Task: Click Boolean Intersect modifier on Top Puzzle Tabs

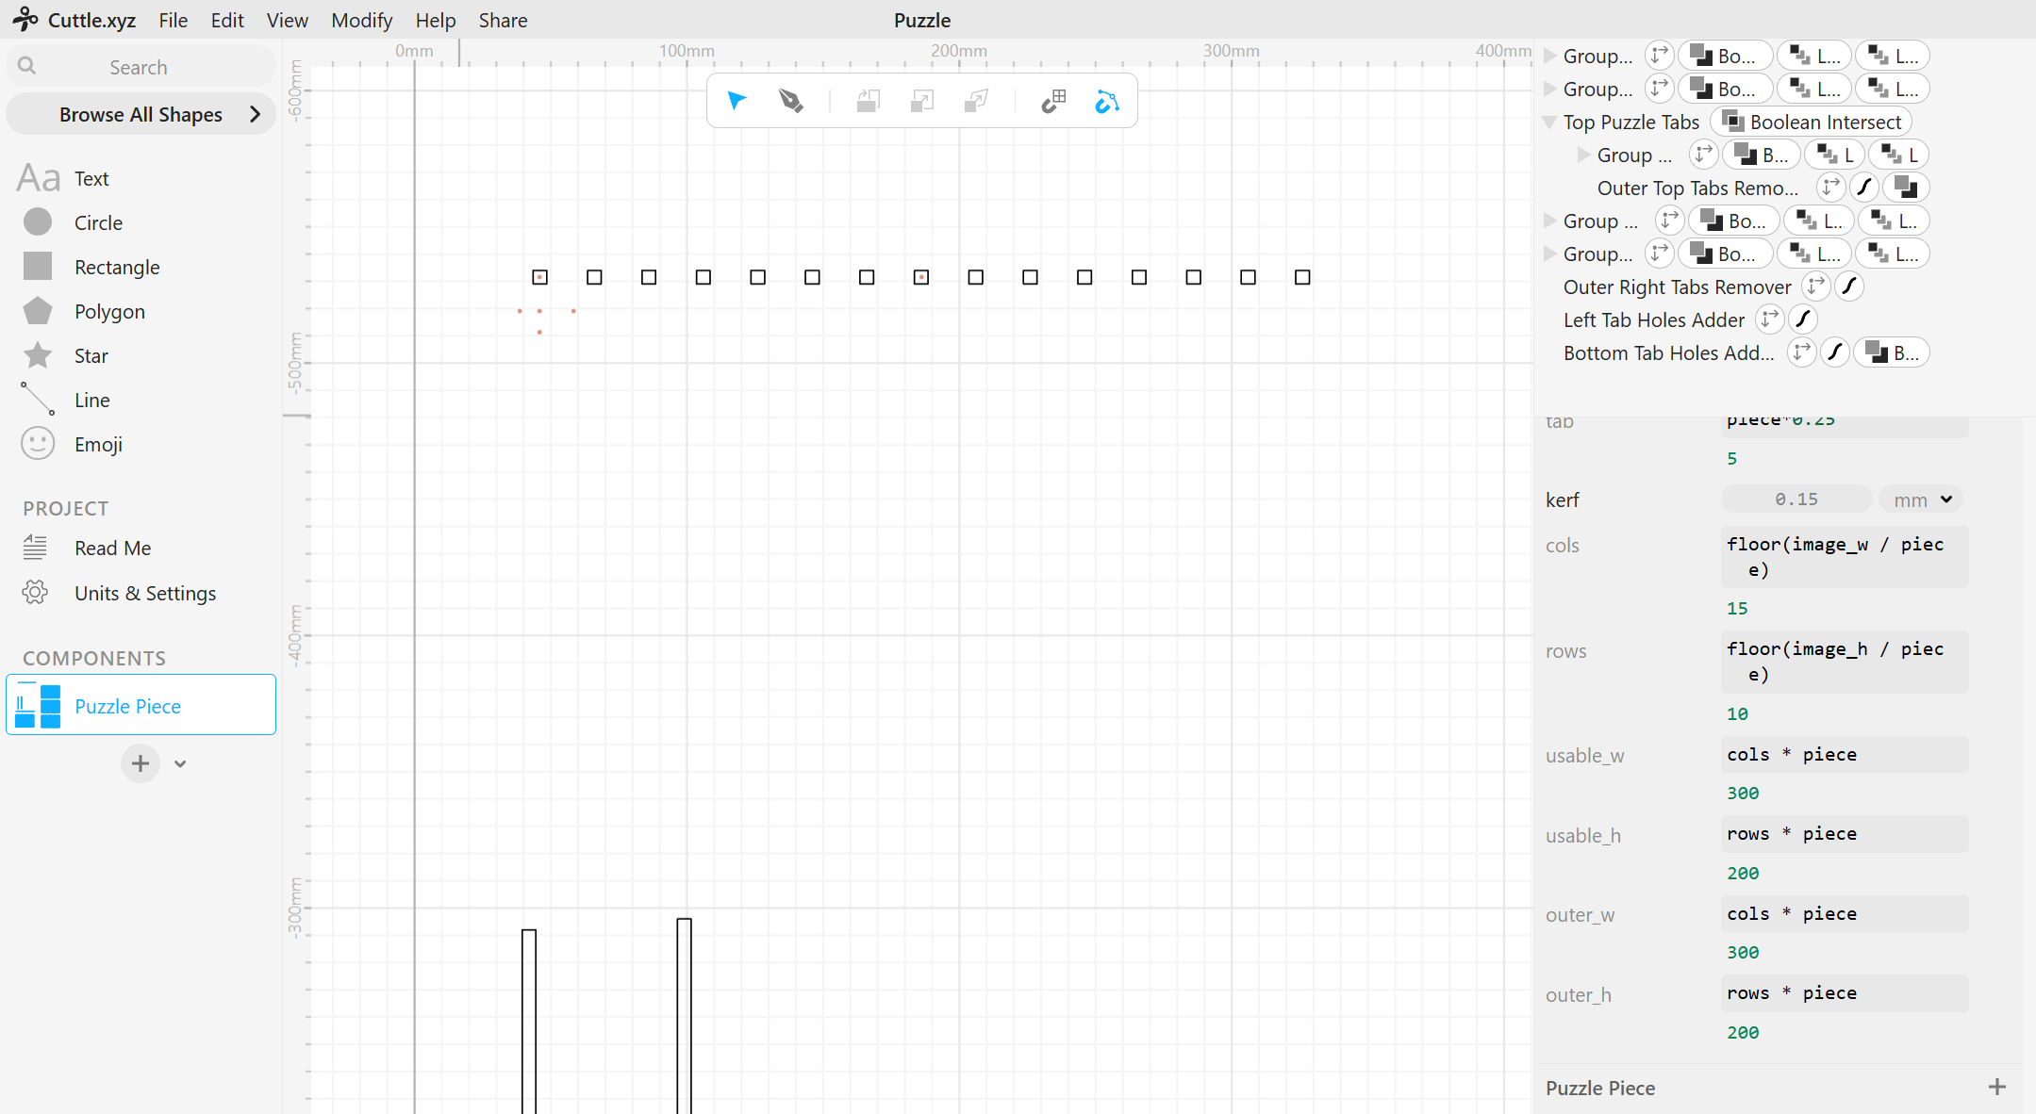Action: click(1811, 122)
